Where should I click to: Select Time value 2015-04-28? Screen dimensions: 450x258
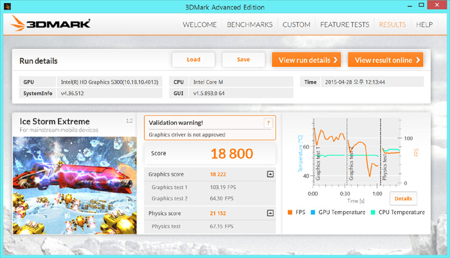372,82
